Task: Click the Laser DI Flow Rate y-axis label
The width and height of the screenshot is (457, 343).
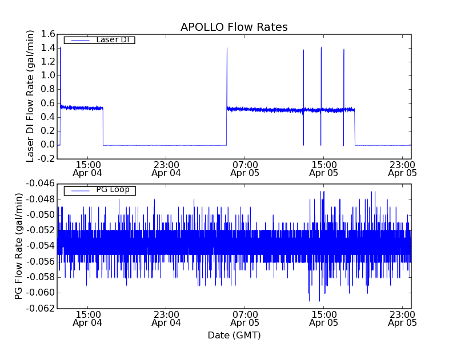Action: pyautogui.click(x=31, y=96)
